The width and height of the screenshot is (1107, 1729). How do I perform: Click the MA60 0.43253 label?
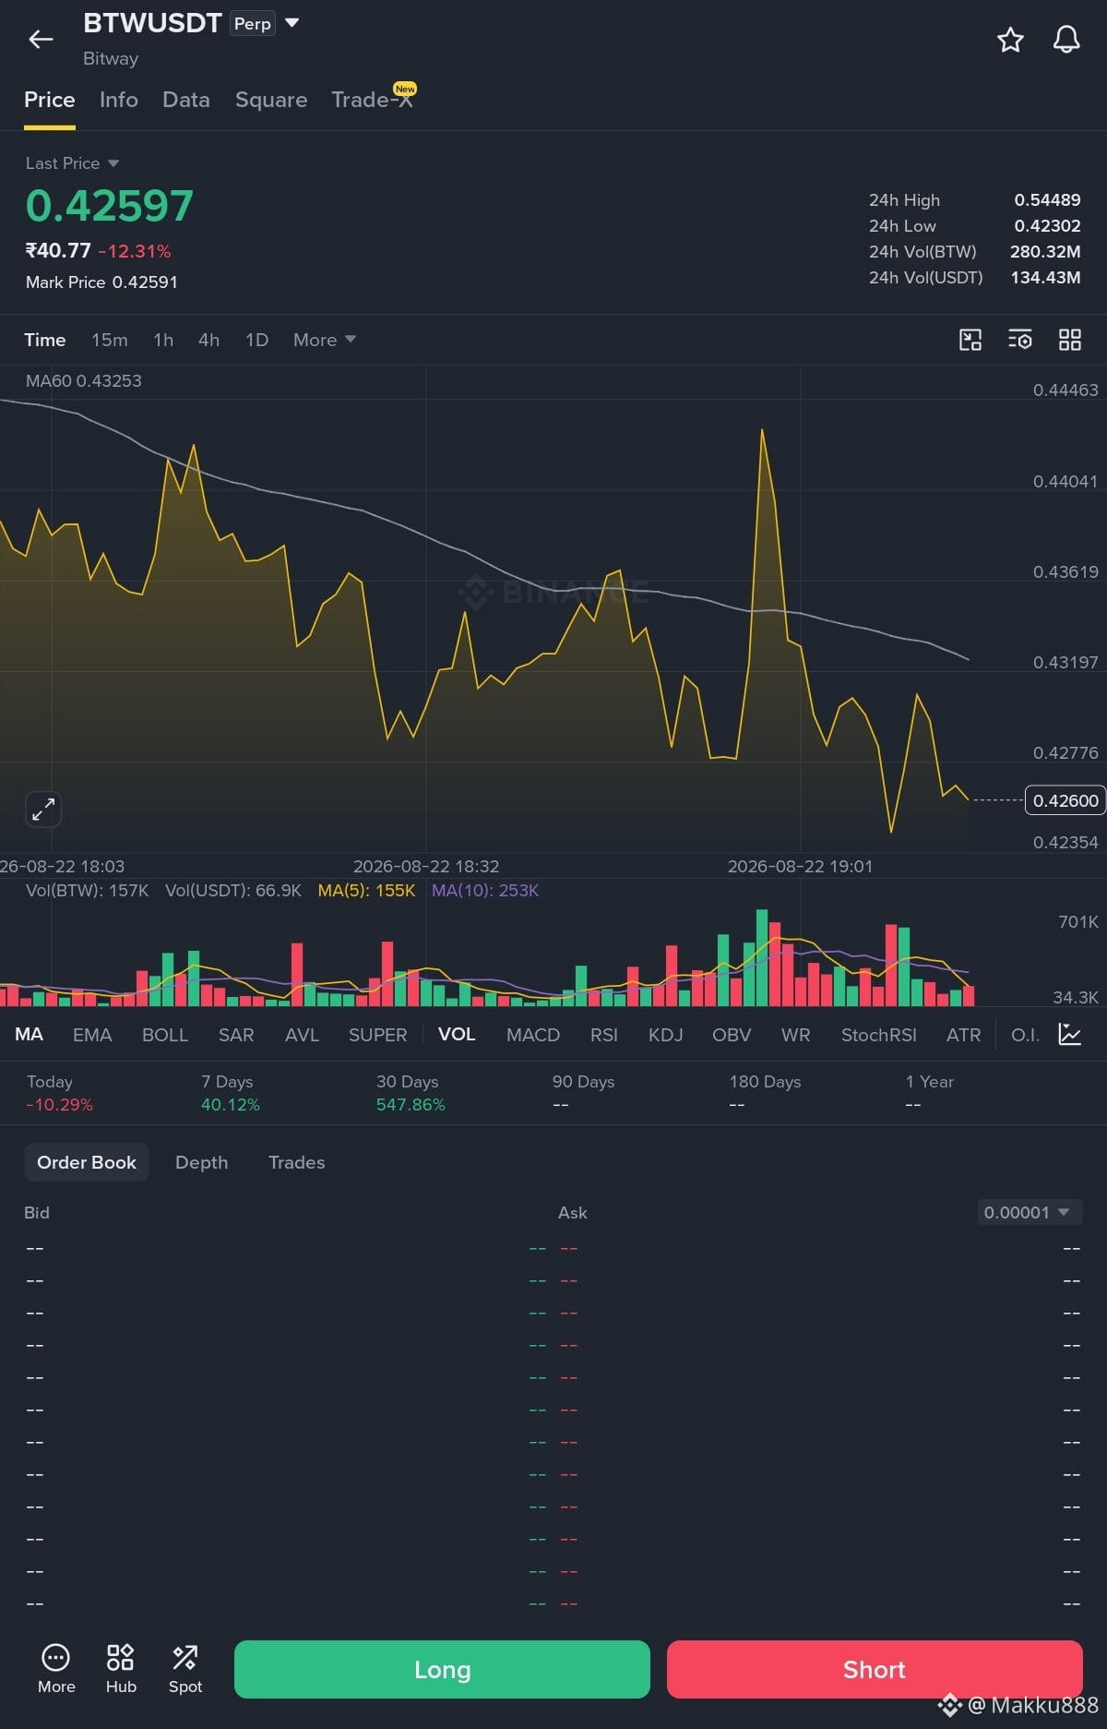84,380
